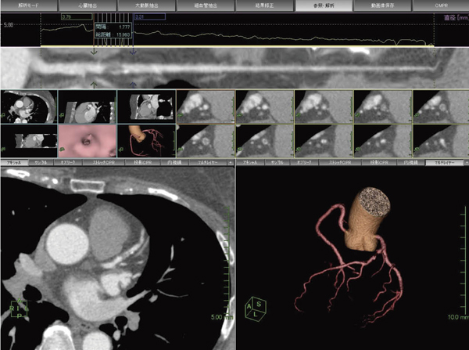This screenshot has width=469, height=350.
Task: Select the 3D coronary tree thumbnail
Action: click(x=146, y=141)
